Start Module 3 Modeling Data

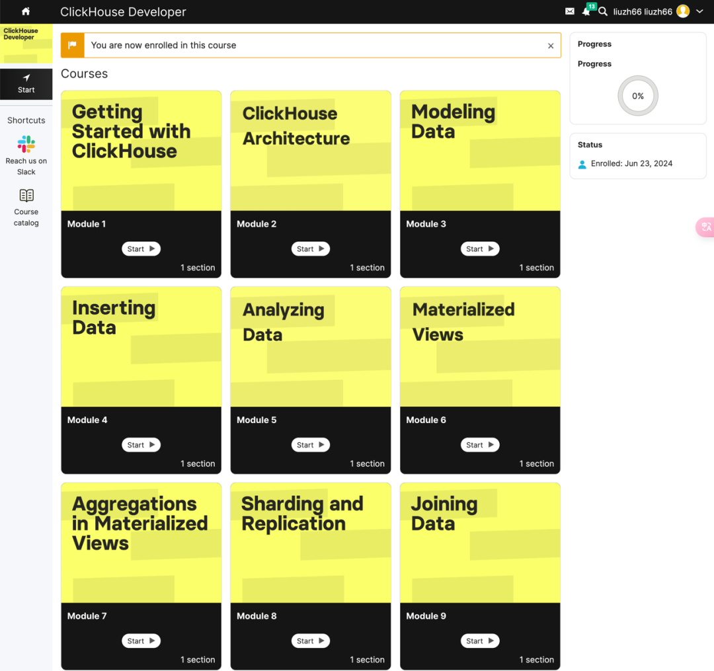click(x=480, y=249)
